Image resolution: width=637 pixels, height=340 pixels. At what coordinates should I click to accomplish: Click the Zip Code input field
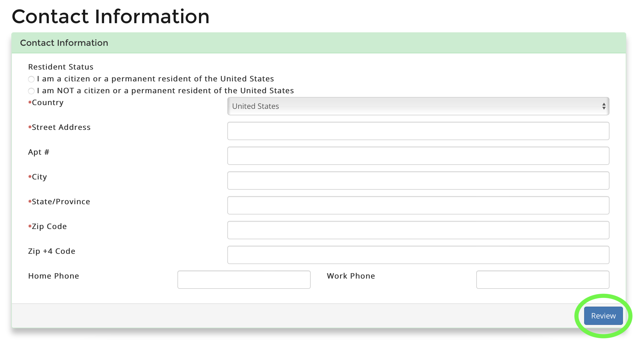[x=418, y=230]
